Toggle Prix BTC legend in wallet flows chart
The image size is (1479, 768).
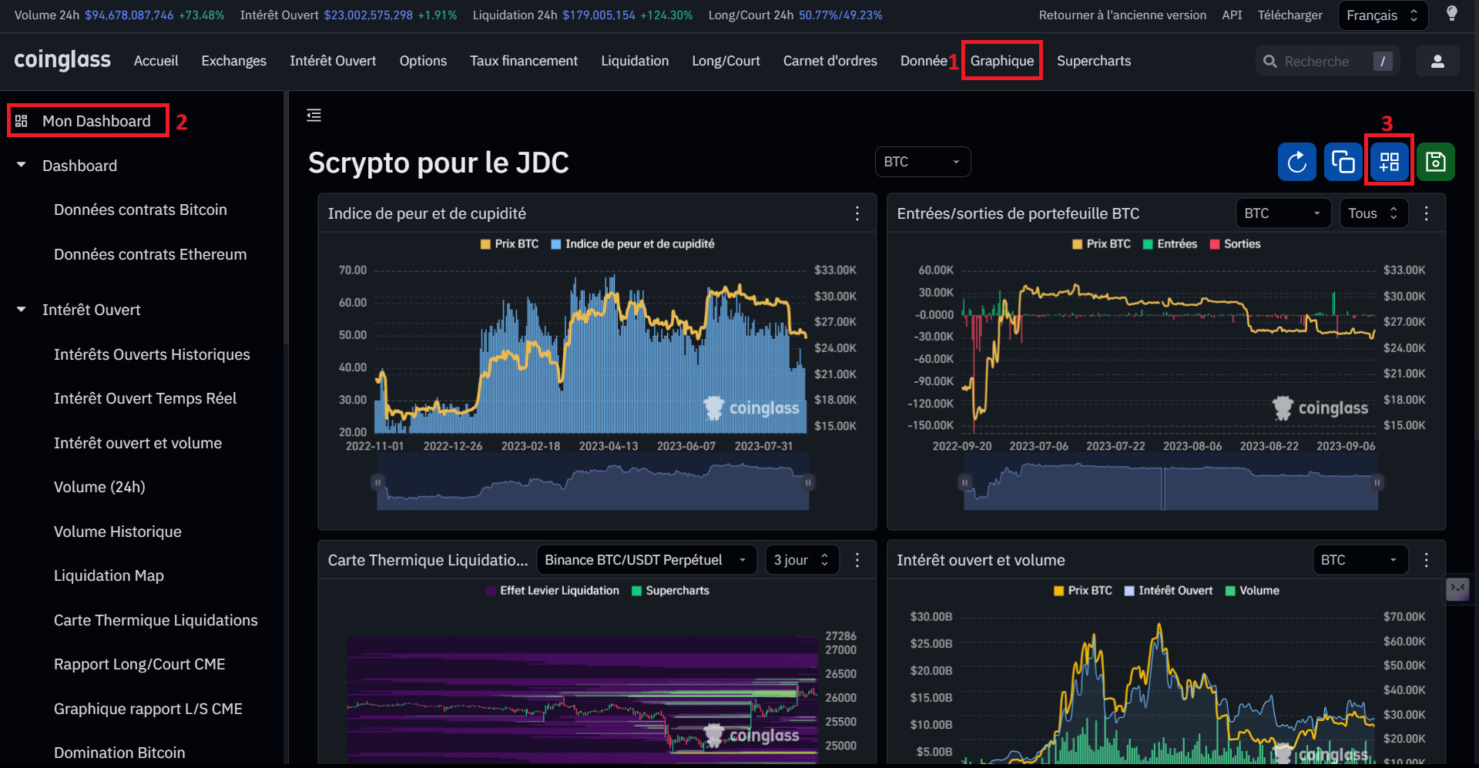point(1102,243)
